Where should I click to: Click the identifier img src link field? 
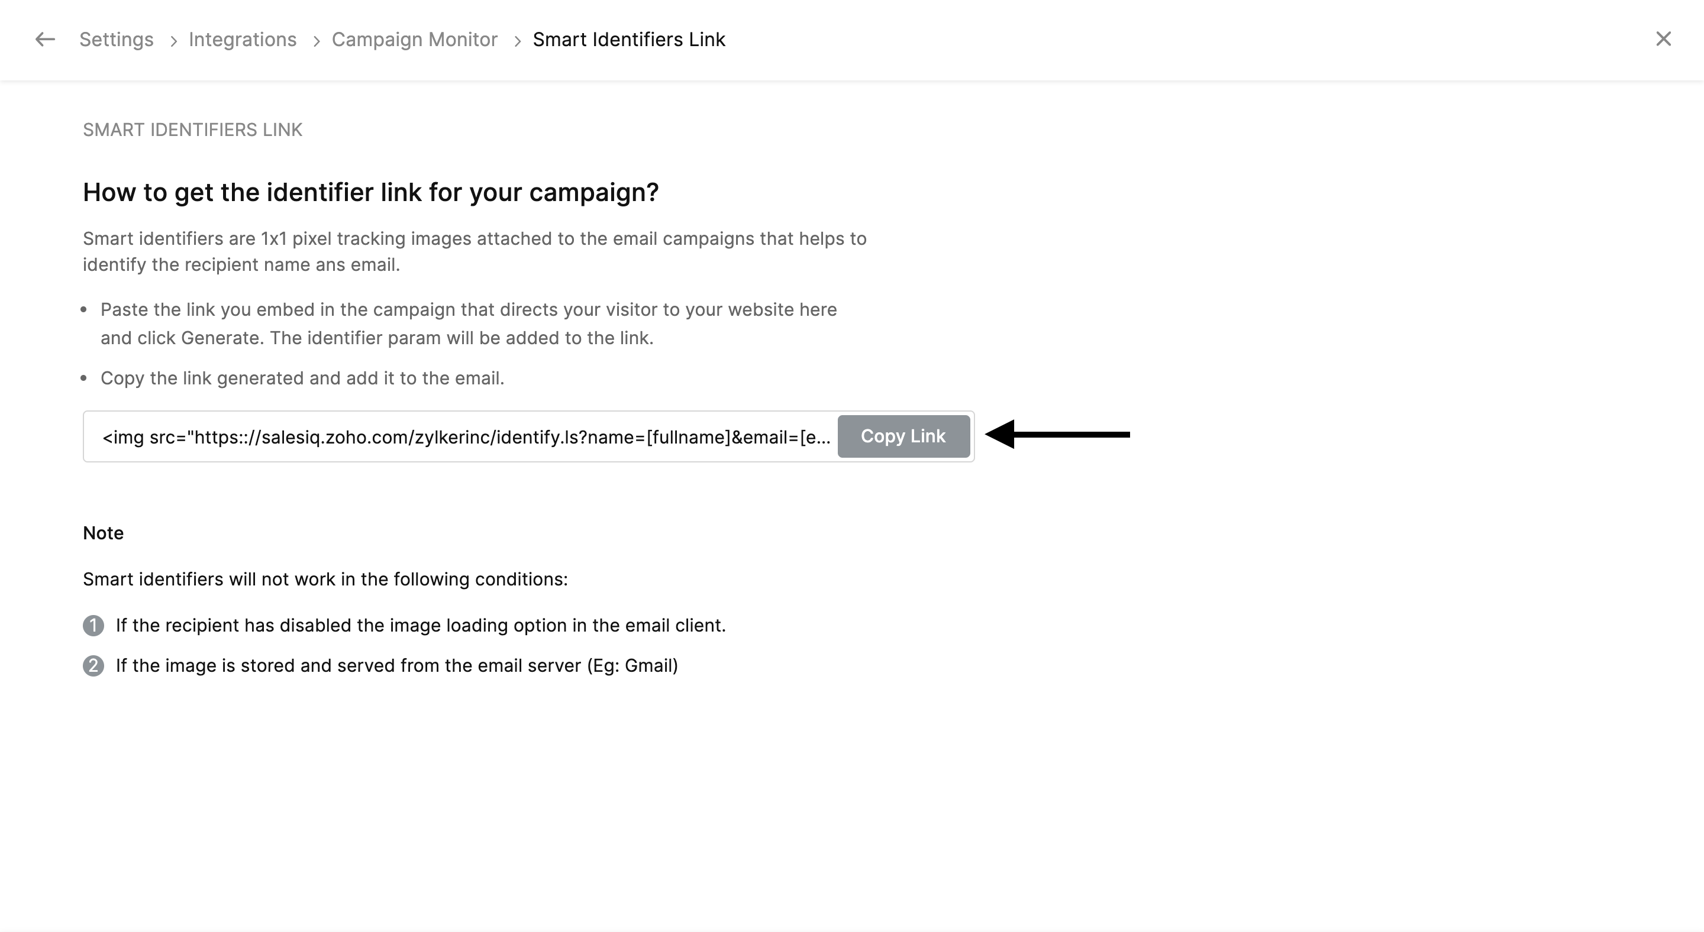tap(466, 437)
